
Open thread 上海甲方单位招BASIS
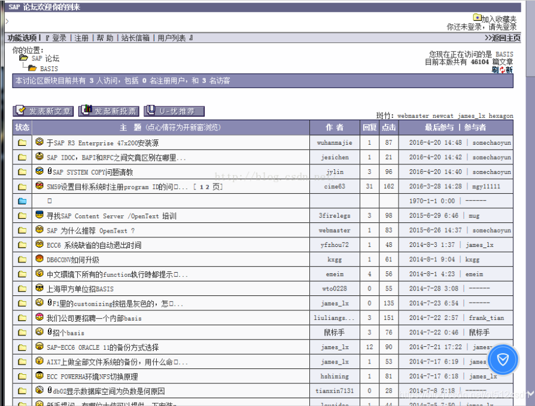point(80,289)
